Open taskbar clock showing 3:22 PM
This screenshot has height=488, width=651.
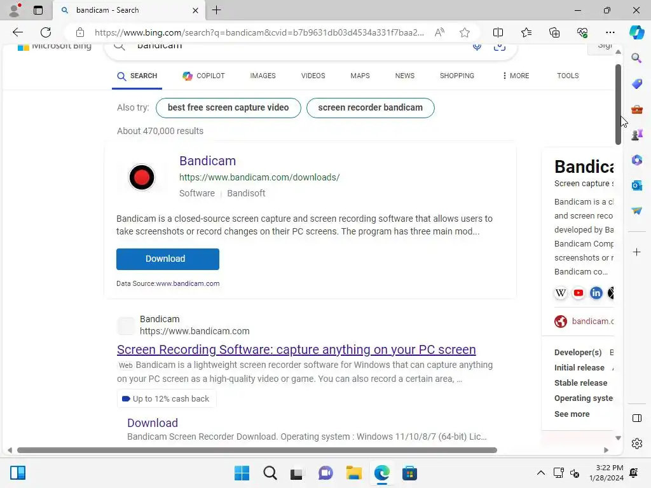[x=606, y=473]
